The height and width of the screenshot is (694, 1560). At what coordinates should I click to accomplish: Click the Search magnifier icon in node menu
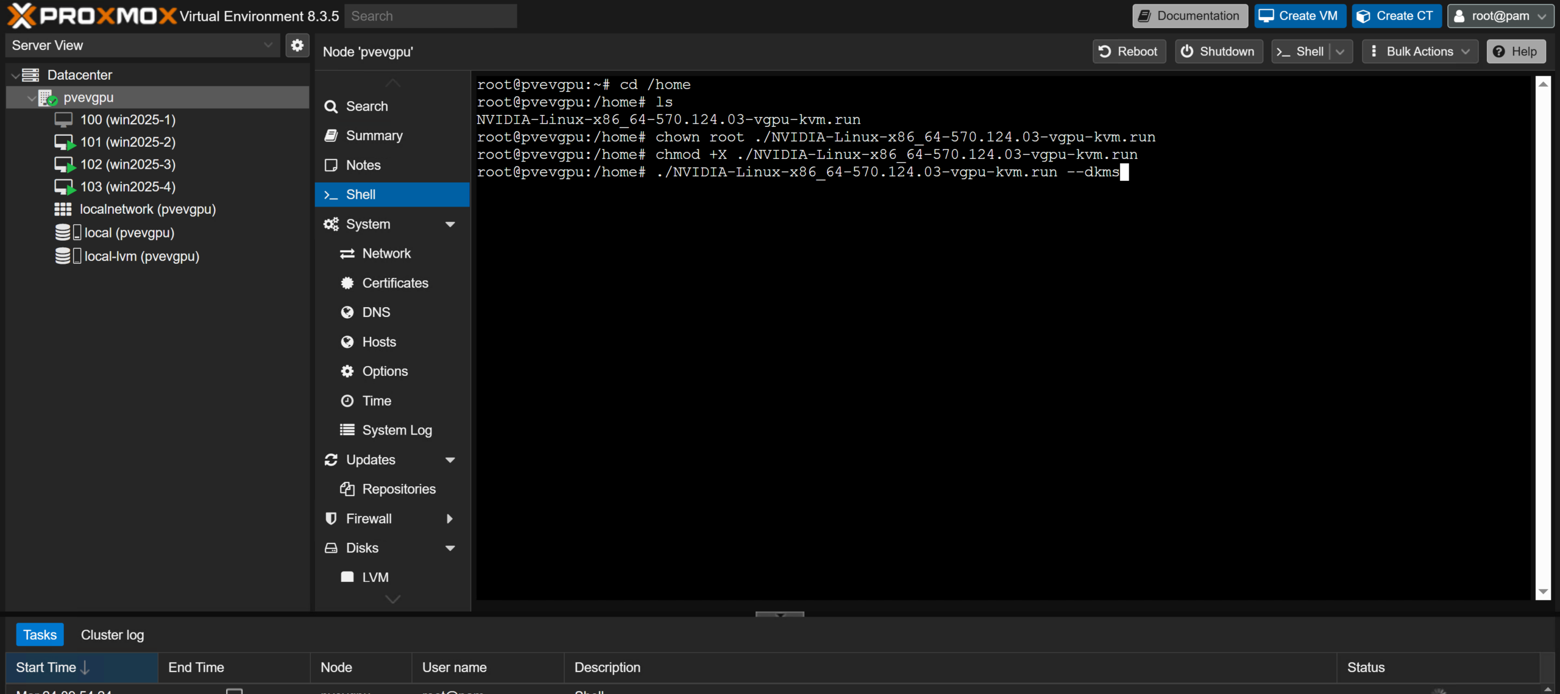(x=331, y=107)
